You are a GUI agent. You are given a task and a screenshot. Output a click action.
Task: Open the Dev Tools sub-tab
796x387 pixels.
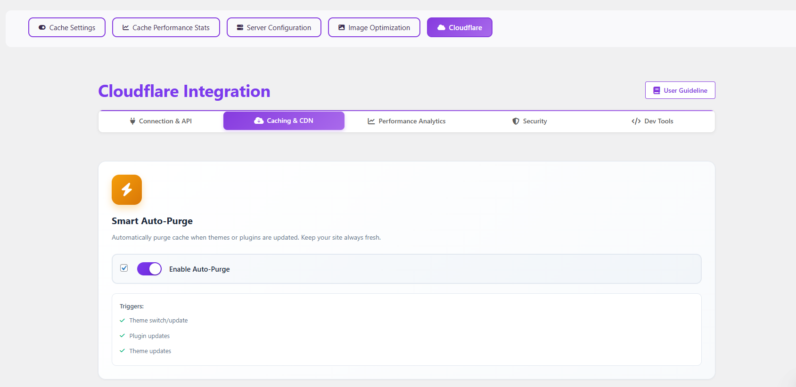pyautogui.click(x=653, y=121)
